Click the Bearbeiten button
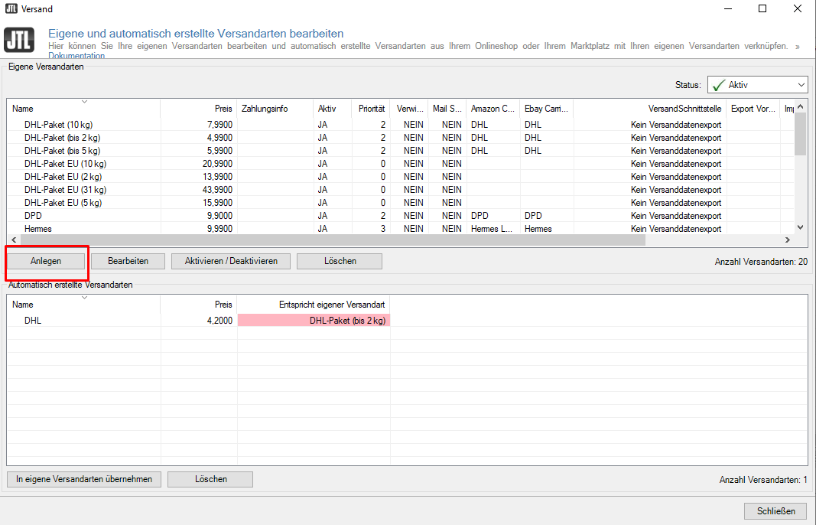 click(128, 261)
